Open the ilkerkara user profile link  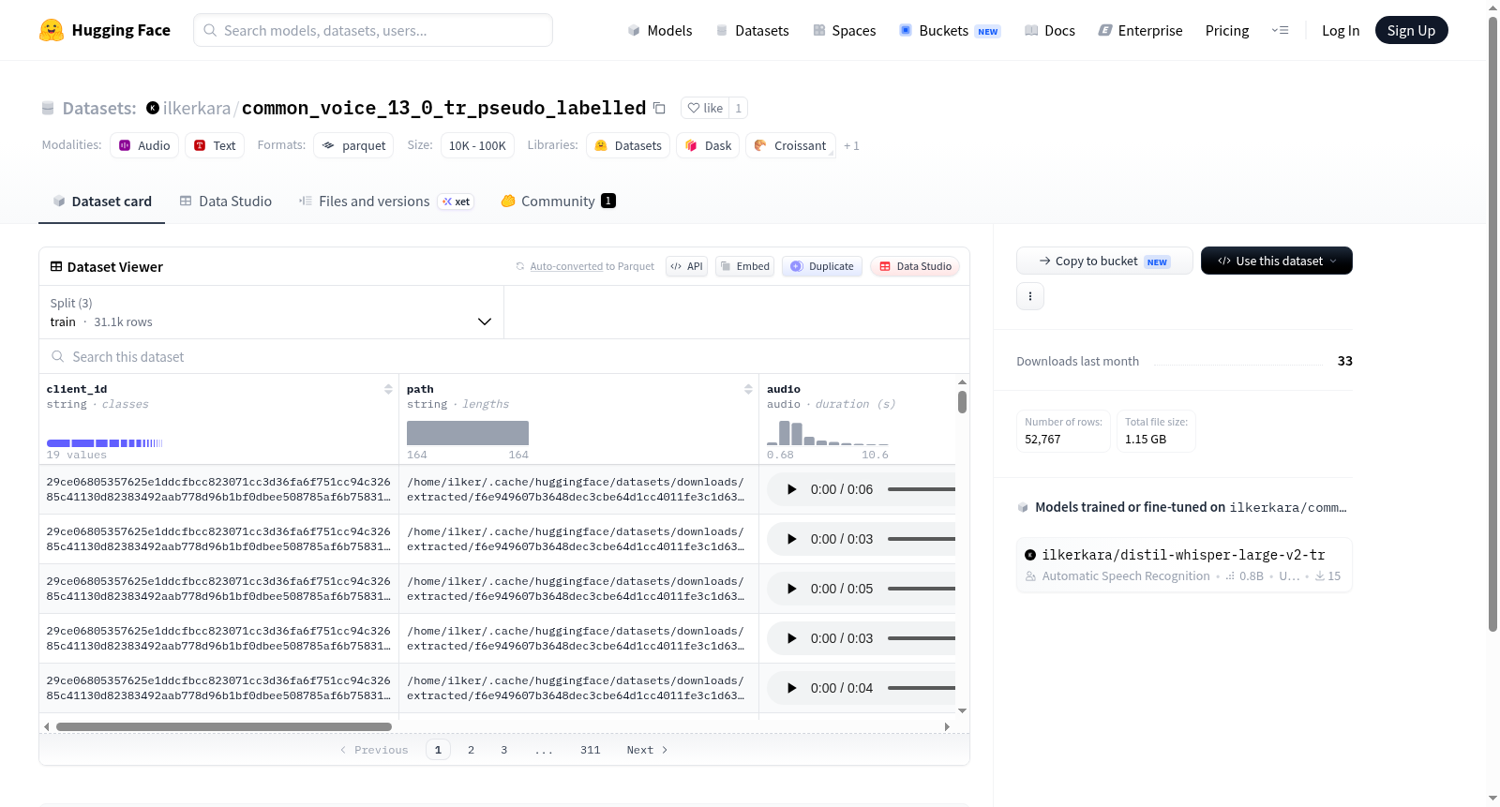pyautogui.click(x=197, y=108)
